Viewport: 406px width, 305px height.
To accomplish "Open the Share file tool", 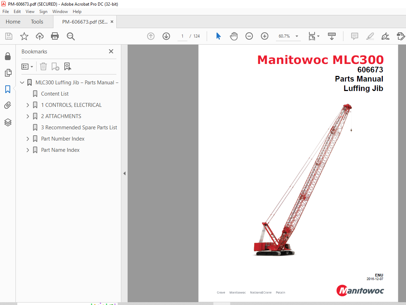I will [401, 36].
